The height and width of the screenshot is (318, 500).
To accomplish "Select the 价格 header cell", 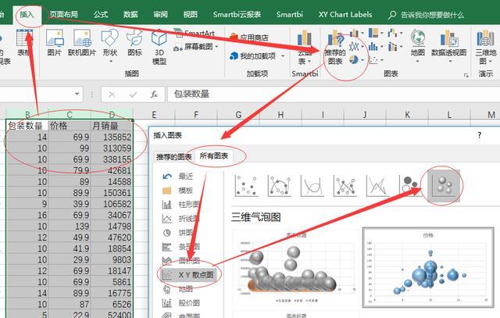I will pos(70,126).
